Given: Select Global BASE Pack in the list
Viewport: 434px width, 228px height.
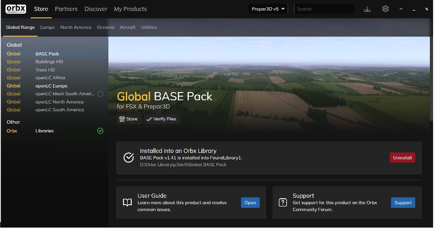Looking at the screenshot, I should (x=55, y=54).
